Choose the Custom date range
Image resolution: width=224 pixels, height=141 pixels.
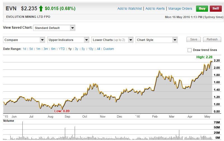[109, 49]
